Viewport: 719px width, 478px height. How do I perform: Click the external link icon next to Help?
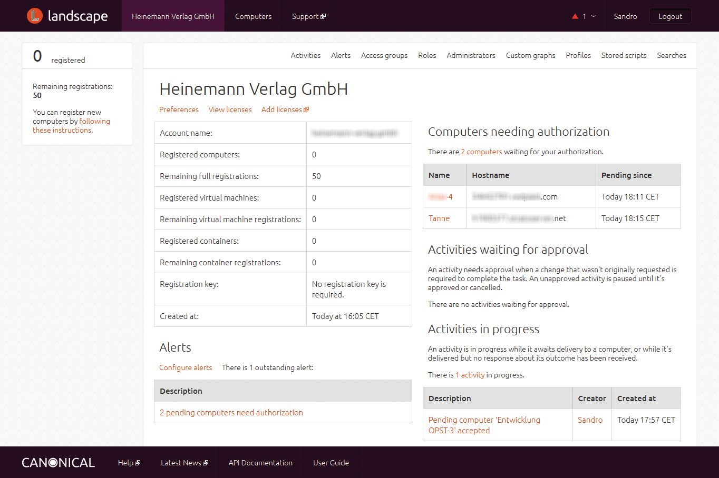point(138,463)
